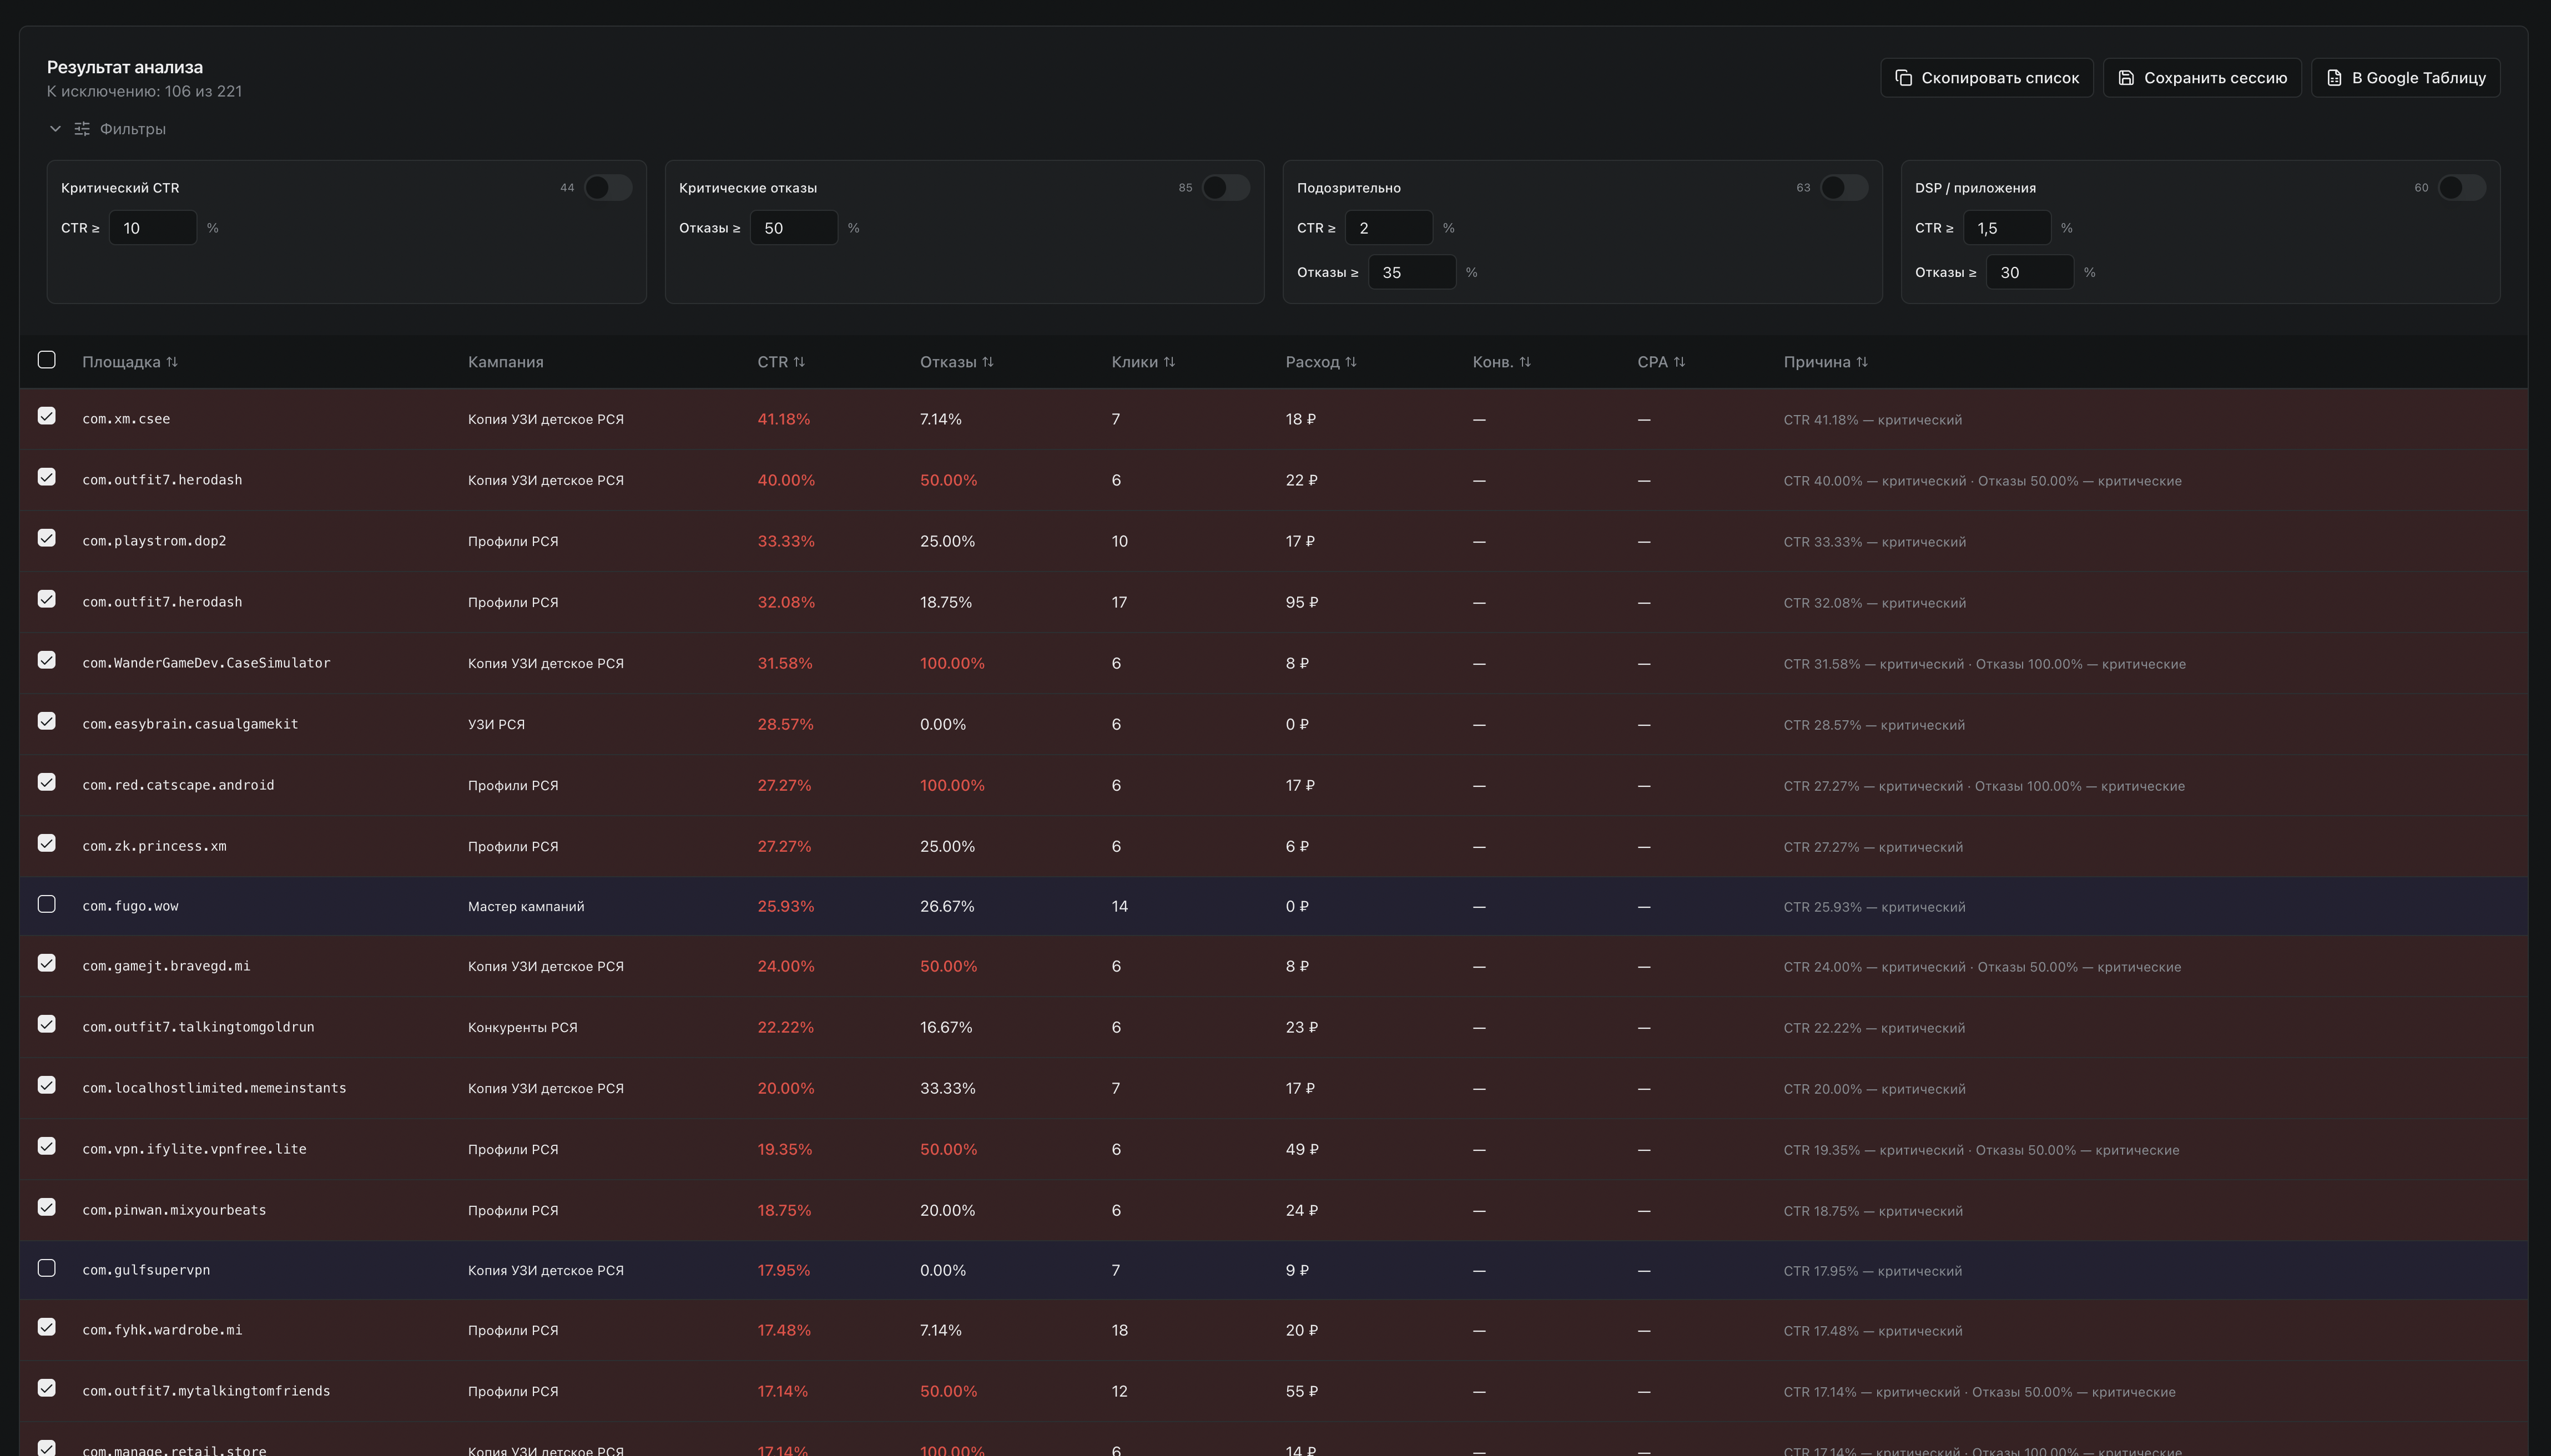Click the Кампания column header
Image resolution: width=2551 pixels, height=1456 pixels.
tap(505, 362)
